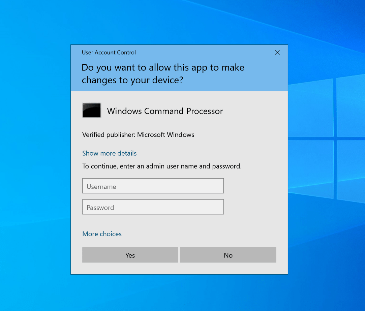Image resolution: width=365 pixels, height=311 pixels.
Task: Click the gray dialog area beneath Yes button
Action: (130, 268)
